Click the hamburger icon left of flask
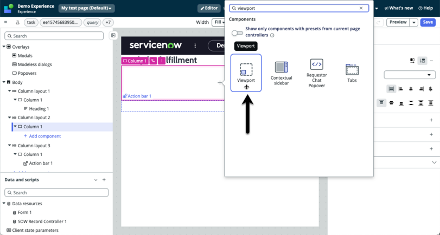The height and width of the screenshot is (235, 440). pos(5,22)
